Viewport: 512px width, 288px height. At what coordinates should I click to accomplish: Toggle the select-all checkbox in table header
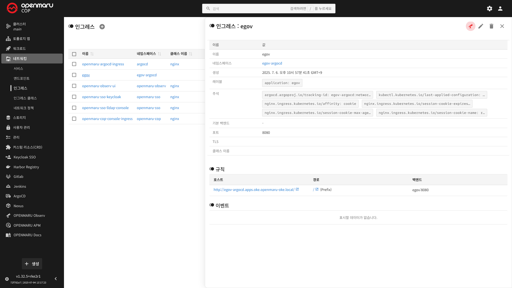coord(74,54)
